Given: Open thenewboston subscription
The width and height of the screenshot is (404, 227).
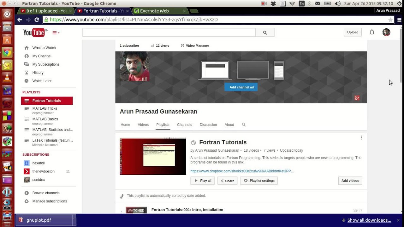Looking at the screenshot, I should coord(43,172).
